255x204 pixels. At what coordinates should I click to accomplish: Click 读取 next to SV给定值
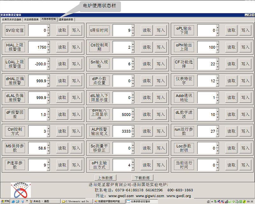(x=62, y=30)
